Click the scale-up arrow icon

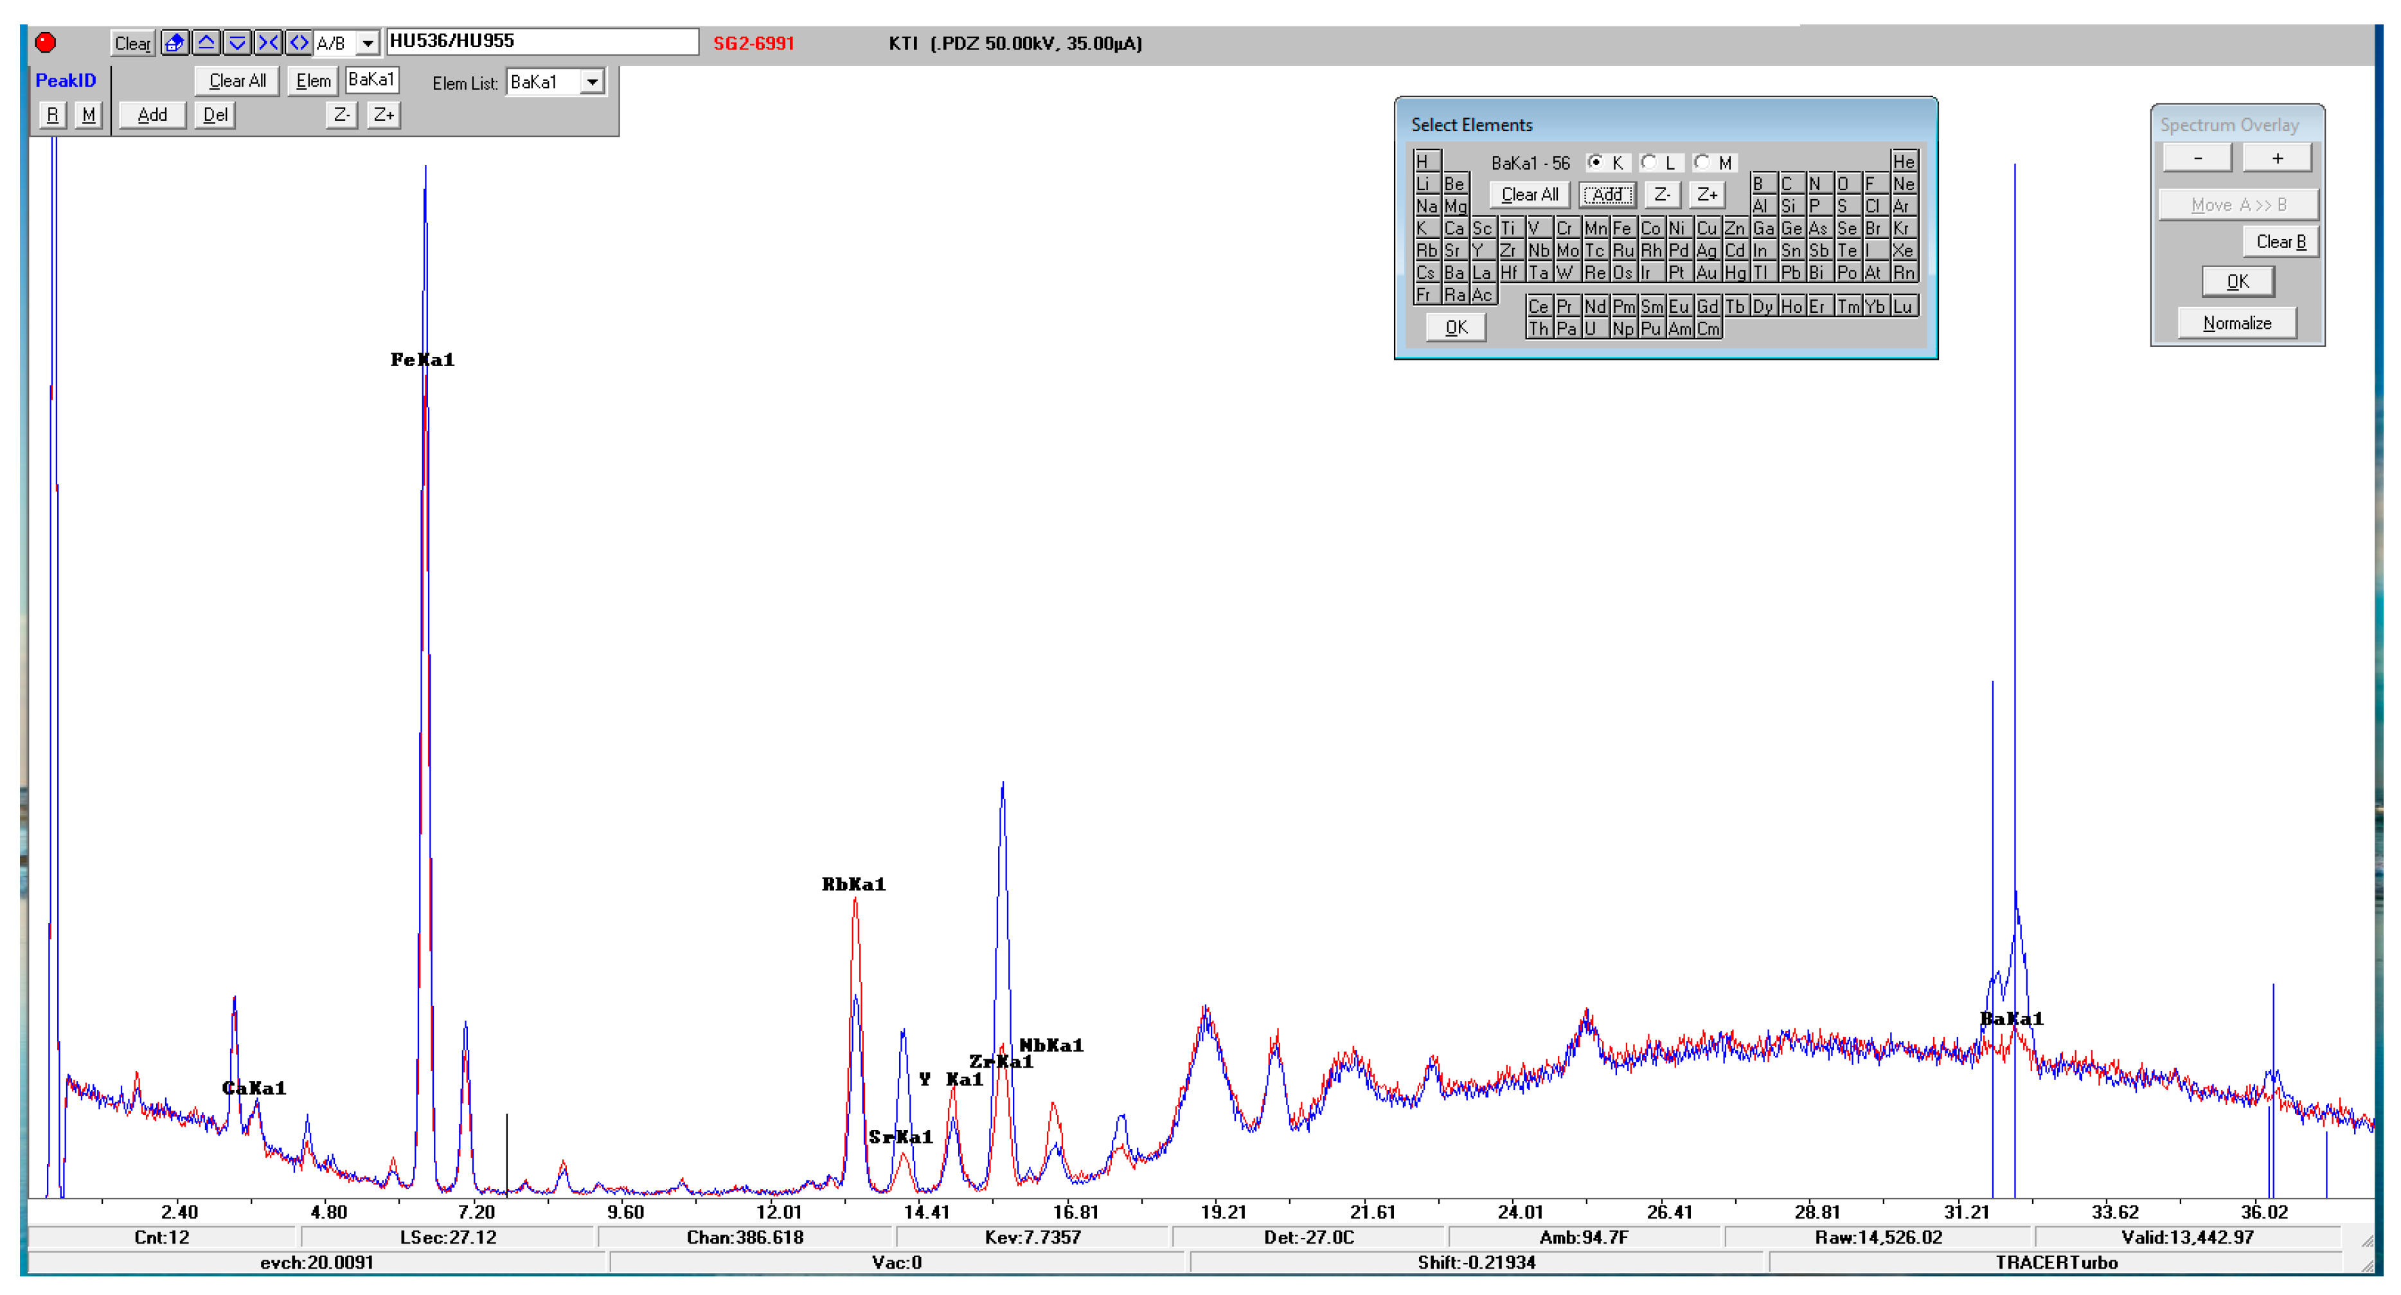206,43
